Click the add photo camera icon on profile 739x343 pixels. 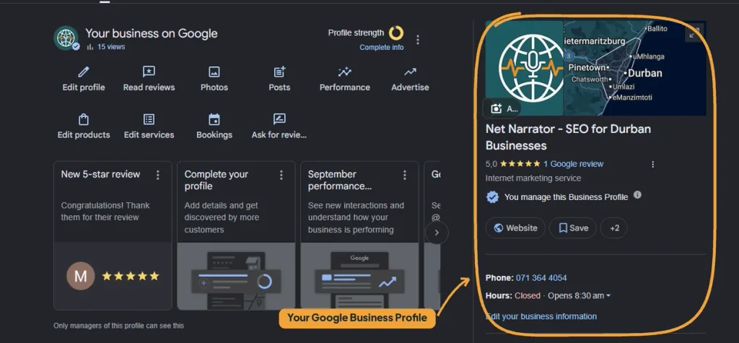click(497, 108)
